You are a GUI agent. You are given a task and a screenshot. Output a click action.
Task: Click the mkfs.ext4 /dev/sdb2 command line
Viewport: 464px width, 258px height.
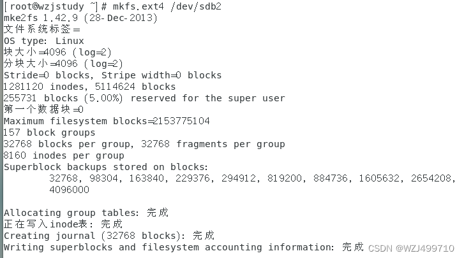(x=112, y=6)
